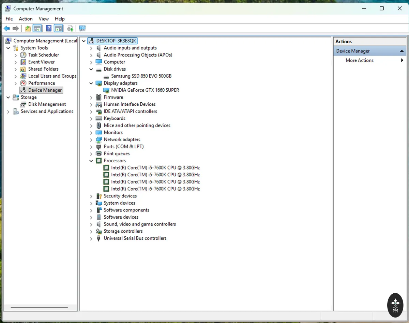Click the Security devices key icon
The width and height of the screenshot is (409, 323).
click(x=99, y=196)
